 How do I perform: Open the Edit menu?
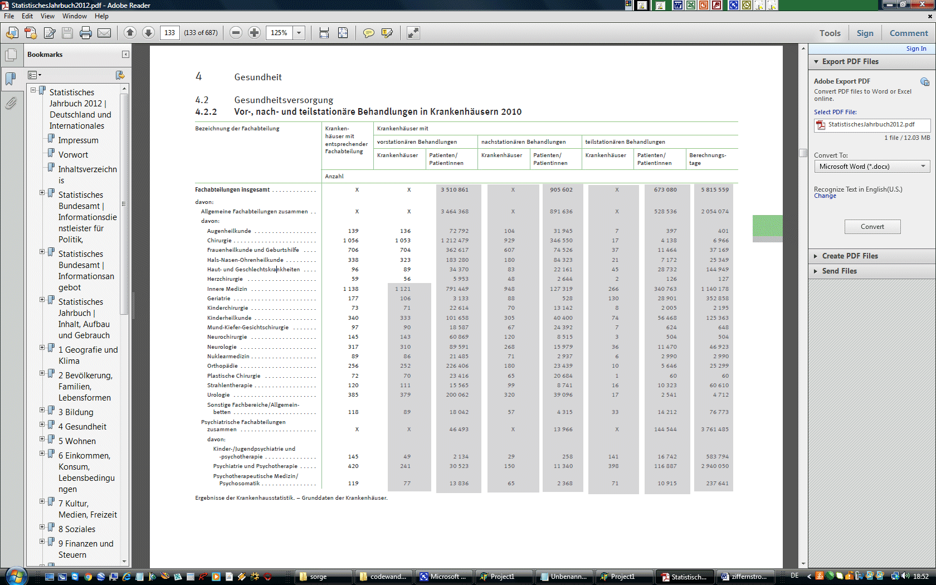(x=27, y=16)
